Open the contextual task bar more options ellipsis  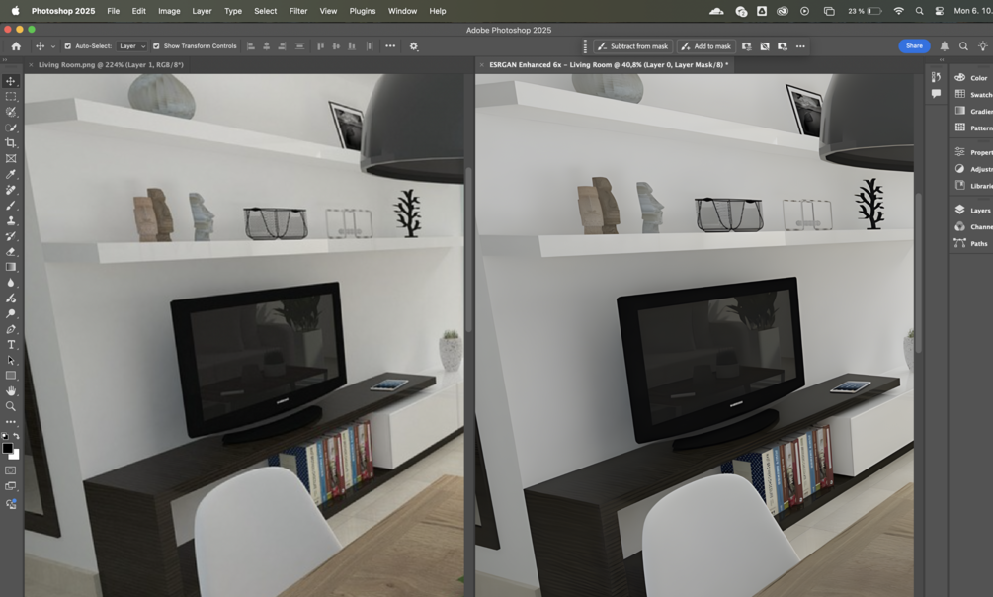(801, 46)
